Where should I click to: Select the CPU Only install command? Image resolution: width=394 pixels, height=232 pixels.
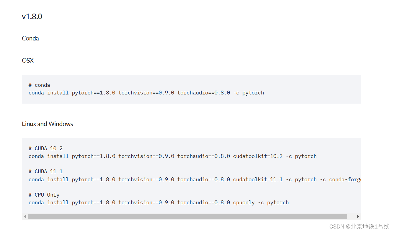coord(158,202)
